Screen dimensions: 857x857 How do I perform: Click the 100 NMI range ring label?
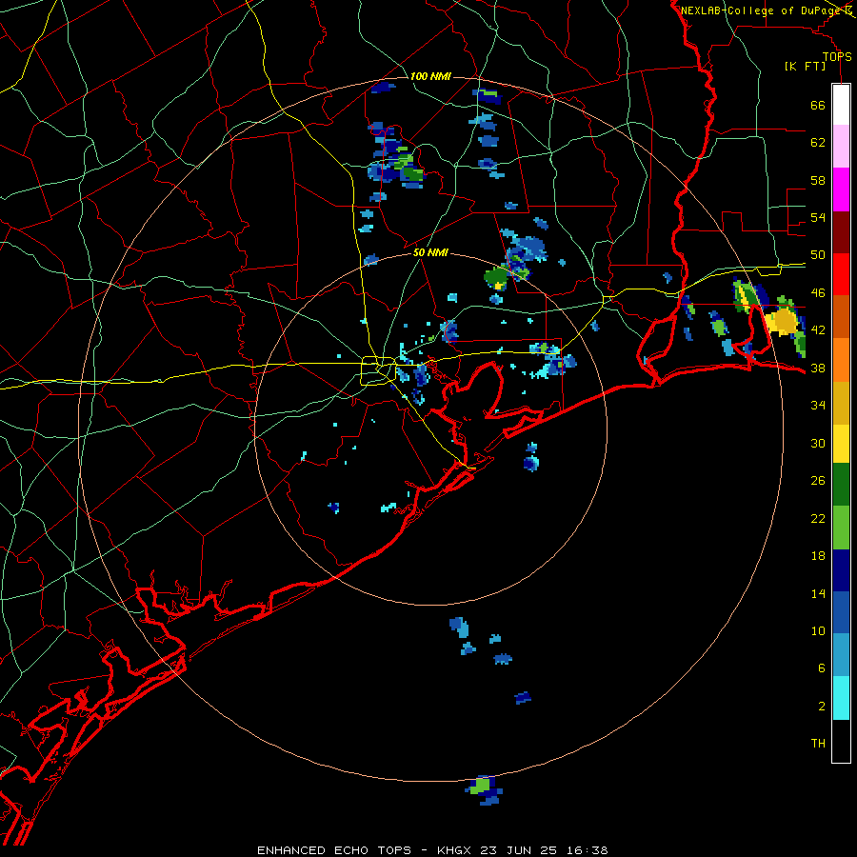coord(429,76)
